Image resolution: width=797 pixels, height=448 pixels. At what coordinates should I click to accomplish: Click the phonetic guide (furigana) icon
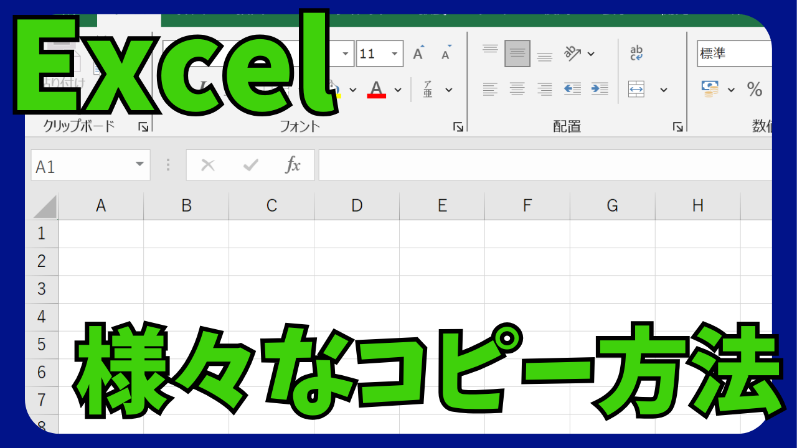[x=428, y=90]
